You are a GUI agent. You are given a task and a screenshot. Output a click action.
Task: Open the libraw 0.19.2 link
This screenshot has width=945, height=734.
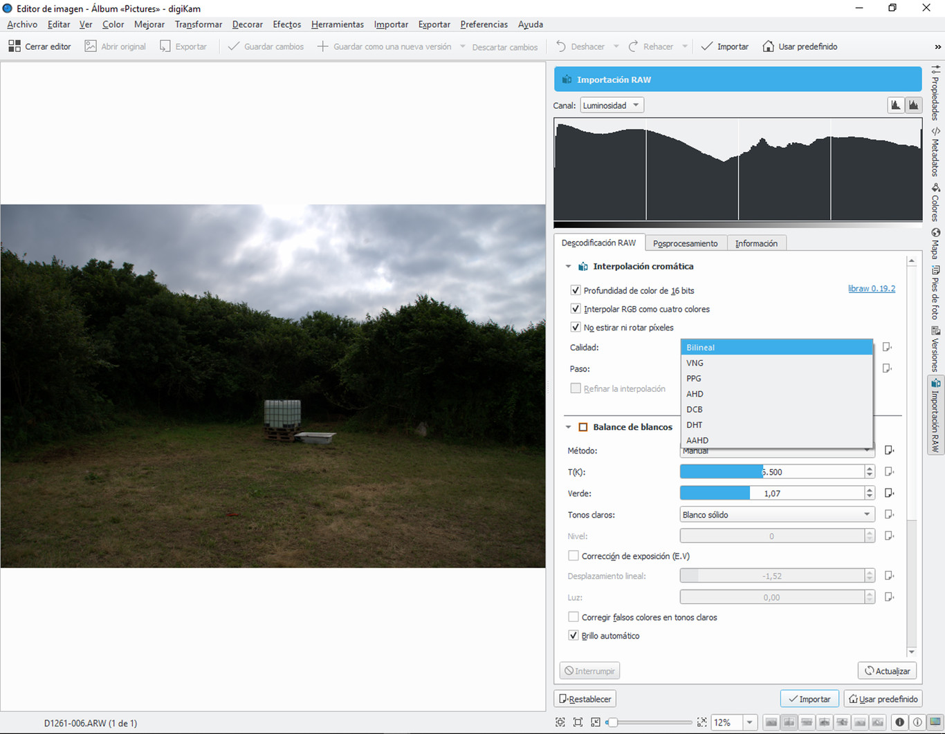click(871, 288)
